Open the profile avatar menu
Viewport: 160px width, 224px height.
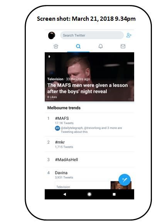click(x=52, y=35)
